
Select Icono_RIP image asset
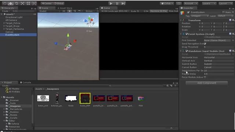click(85, 98)
